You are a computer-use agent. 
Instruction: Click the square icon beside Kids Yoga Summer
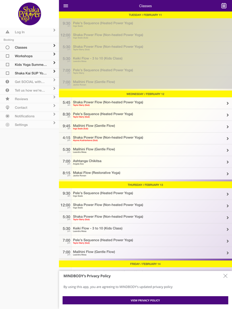pyautogui.click(x=8, y=64)
